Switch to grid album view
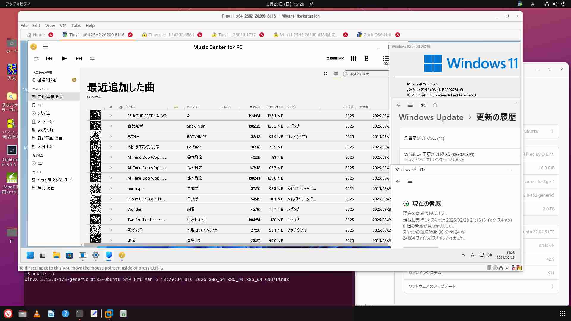The height and width of the screenshot is (321, 571). click(x=325, y=74)
